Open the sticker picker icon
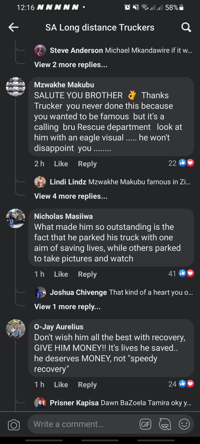The width and height of the screenshot is (200, 444). click(x=165, y=424)
